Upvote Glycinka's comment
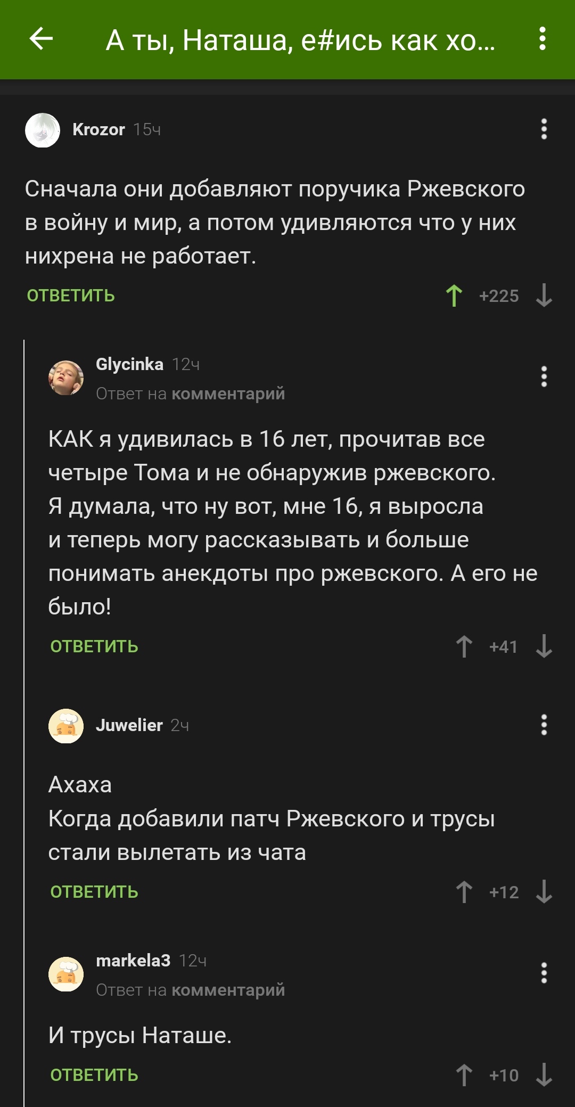Screen dimensions: 575x1107 click(464, 646)
